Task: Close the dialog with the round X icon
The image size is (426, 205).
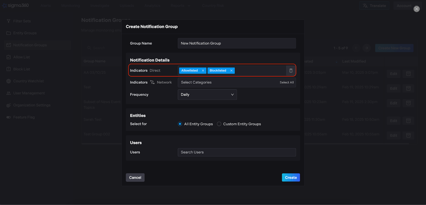Action: click(416, 9)
